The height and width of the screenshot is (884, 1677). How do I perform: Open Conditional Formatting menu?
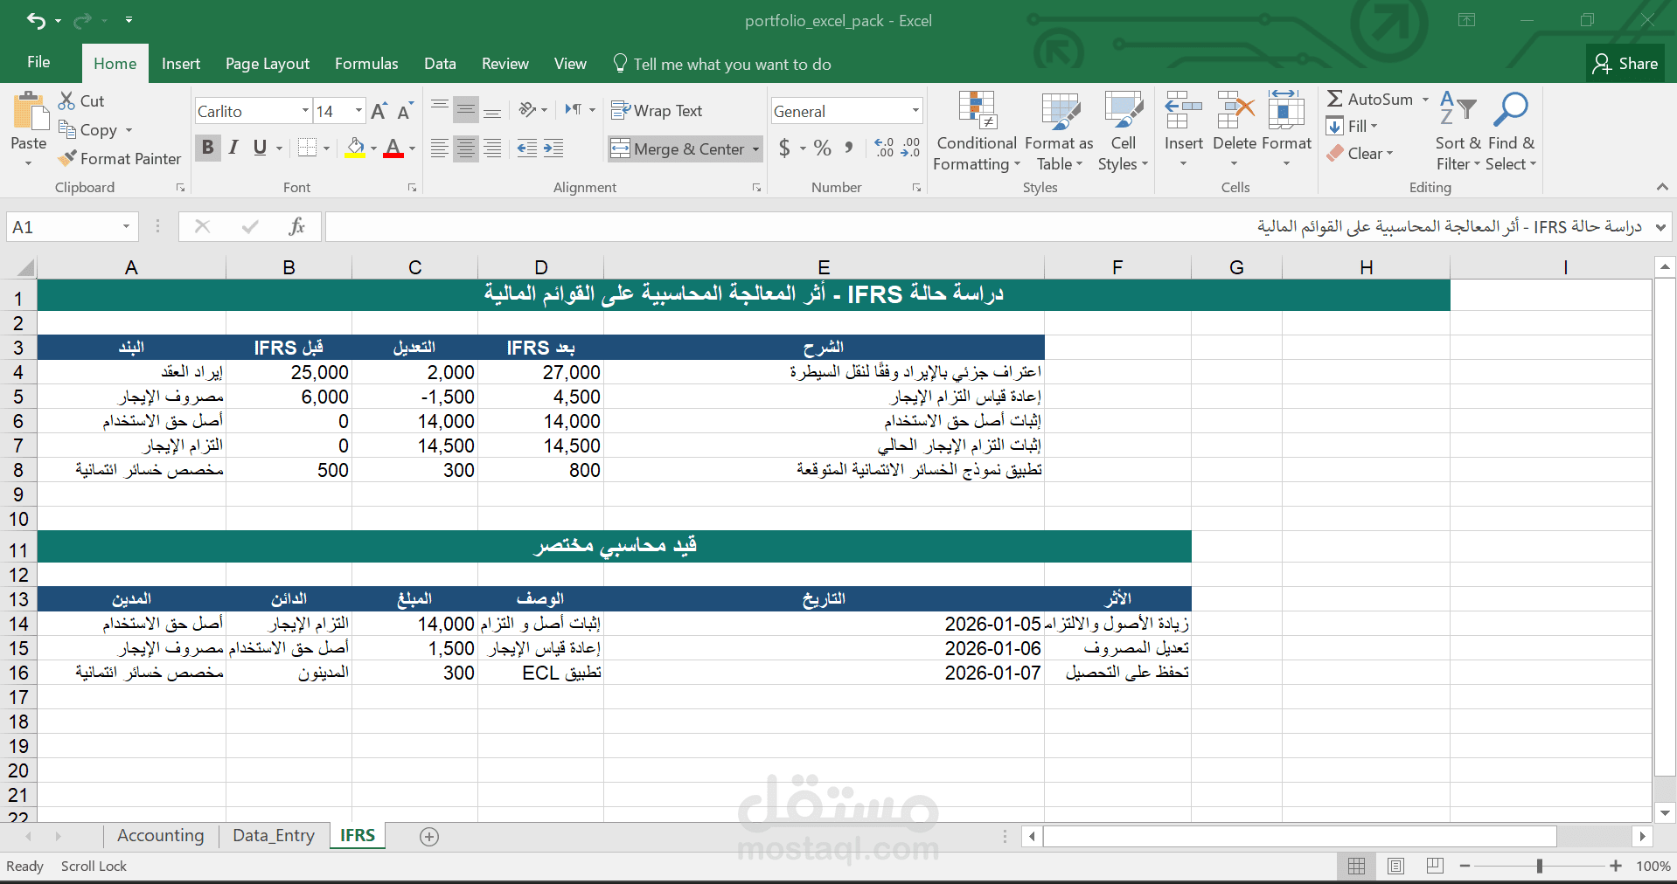point(977,132)
